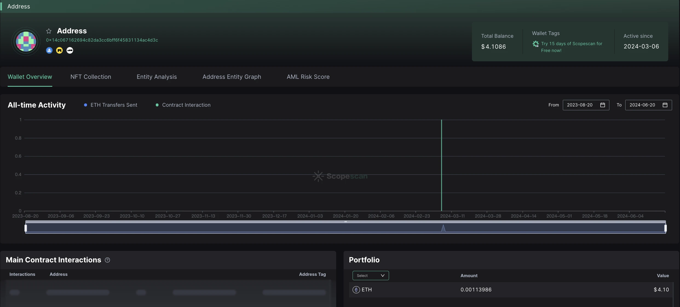Screen dimensions: 680x307
Task: Click the wallet address hash link
Action: click(102, 40)
